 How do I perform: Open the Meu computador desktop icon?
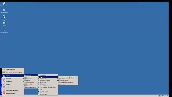click(4, 11)
